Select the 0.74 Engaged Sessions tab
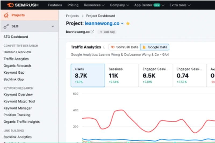The width and height of the screenshot is (215, 143). click(x=190, y=75)
